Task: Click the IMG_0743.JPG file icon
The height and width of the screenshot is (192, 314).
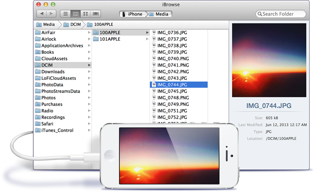Action: pyautogui.click(x=154, y=78)
